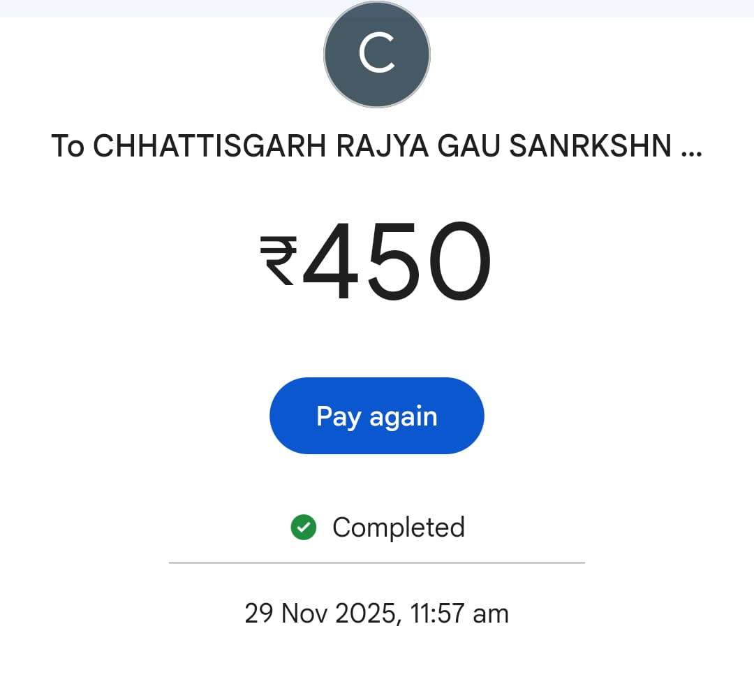Select the Completed status label
Image resolution: width=754 pixels, height=682 pixels.
398,528
